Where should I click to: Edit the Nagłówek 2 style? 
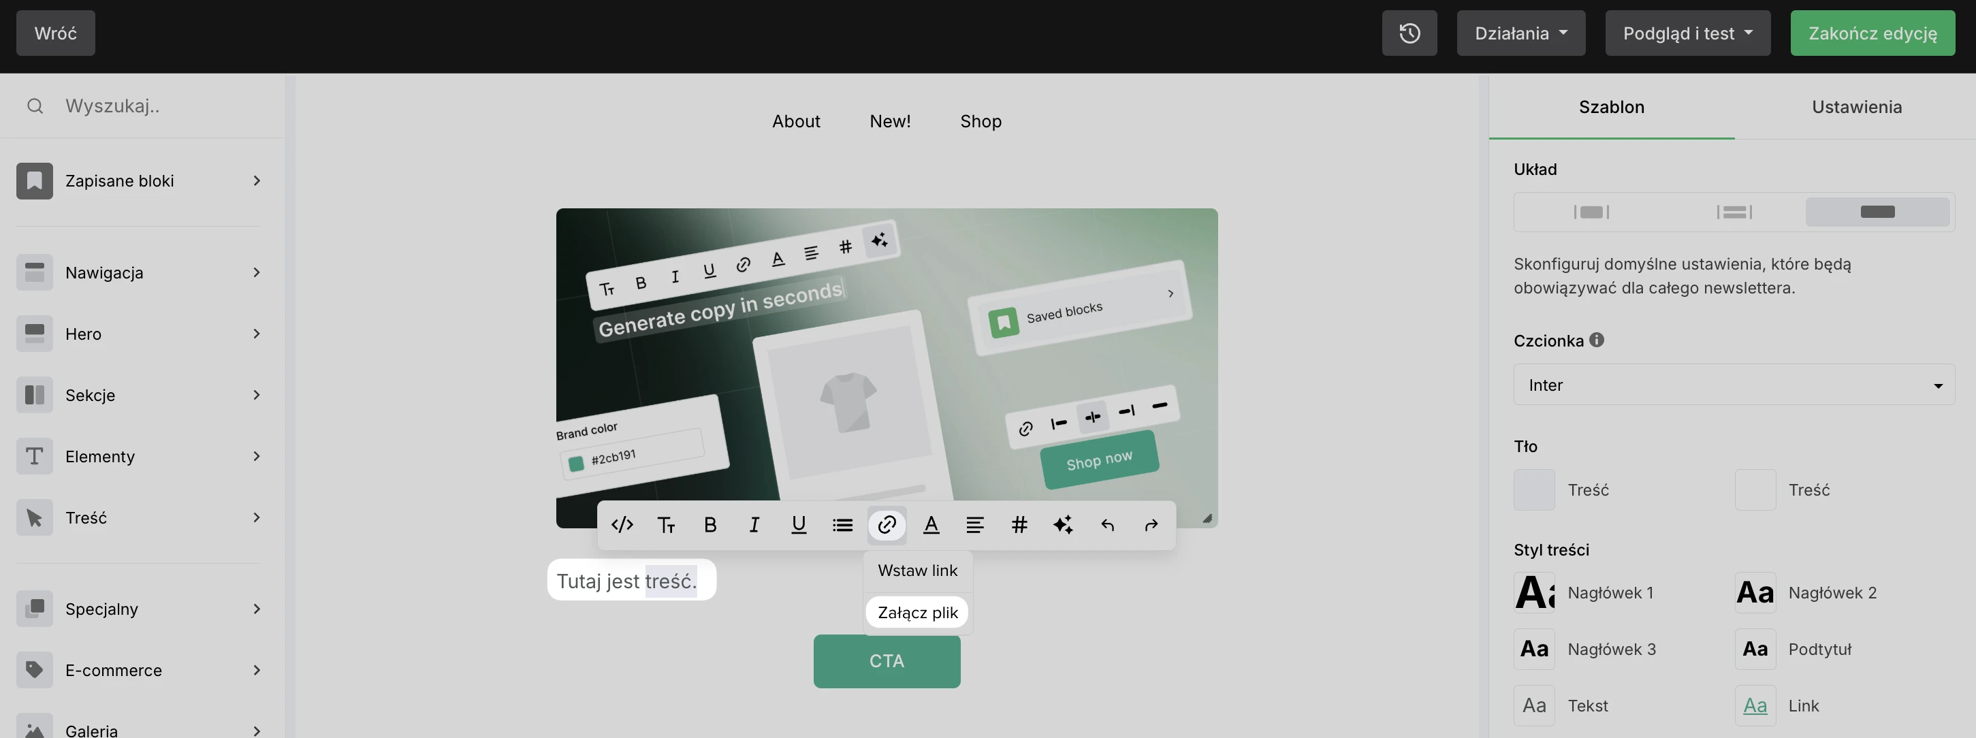[1755, 593]
